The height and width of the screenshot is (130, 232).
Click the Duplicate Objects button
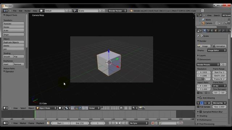13,42
